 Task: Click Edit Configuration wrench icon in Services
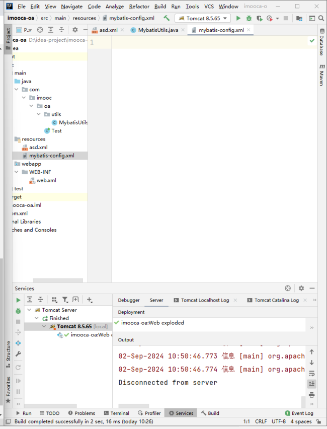click(x=18, y=354)
